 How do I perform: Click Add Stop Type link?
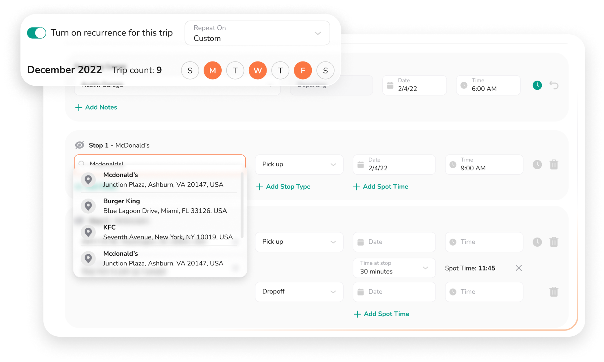283,187
